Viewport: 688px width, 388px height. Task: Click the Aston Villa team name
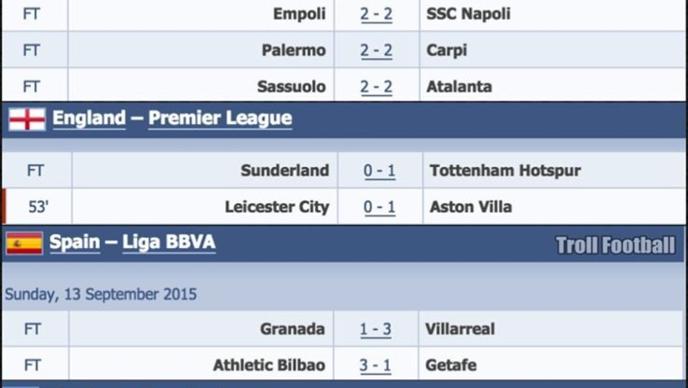tap(471, 207)
